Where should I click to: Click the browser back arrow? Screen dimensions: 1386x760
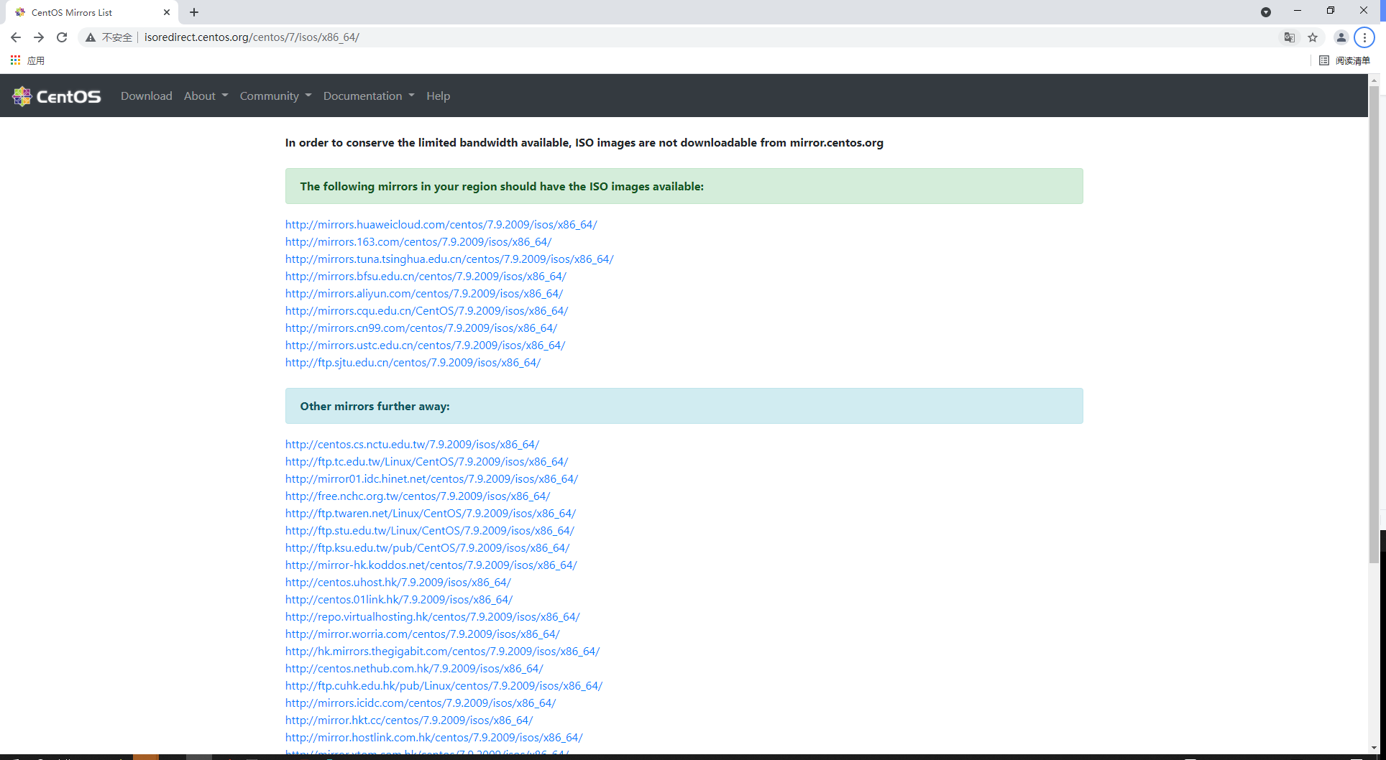(16, 37)
